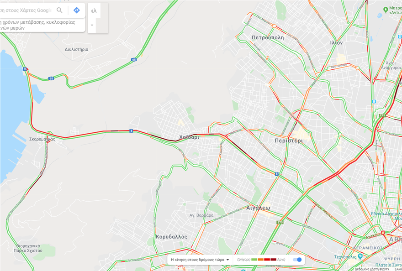The image size is (402, 271).
Task: Click the dark red slow-traffic legend swatch
Action: click(x=273, y=260)
